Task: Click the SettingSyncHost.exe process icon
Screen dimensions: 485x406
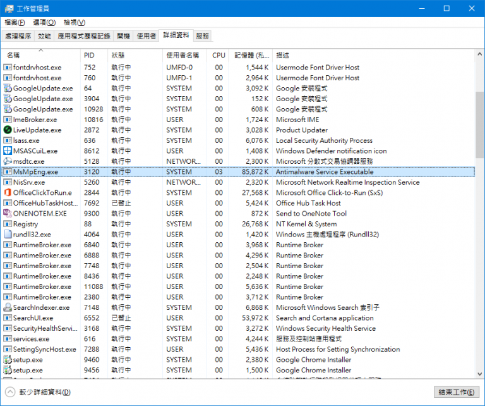Action: (x=8, y=349)
